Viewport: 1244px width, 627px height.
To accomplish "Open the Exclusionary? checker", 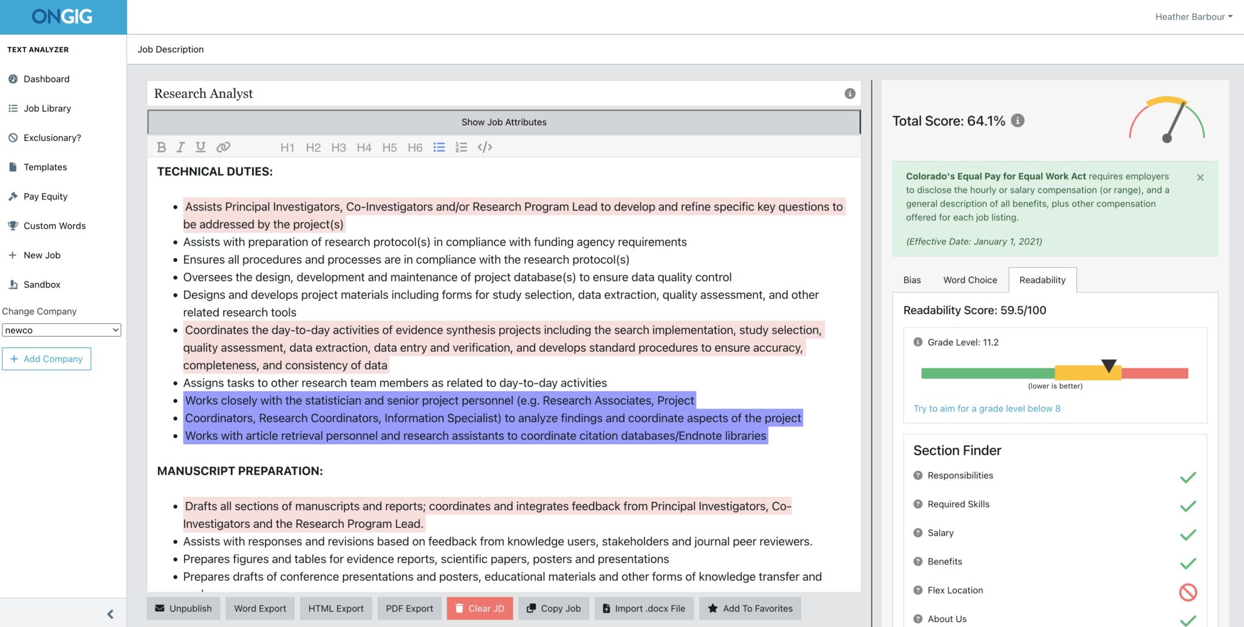I will pos(52,137).
